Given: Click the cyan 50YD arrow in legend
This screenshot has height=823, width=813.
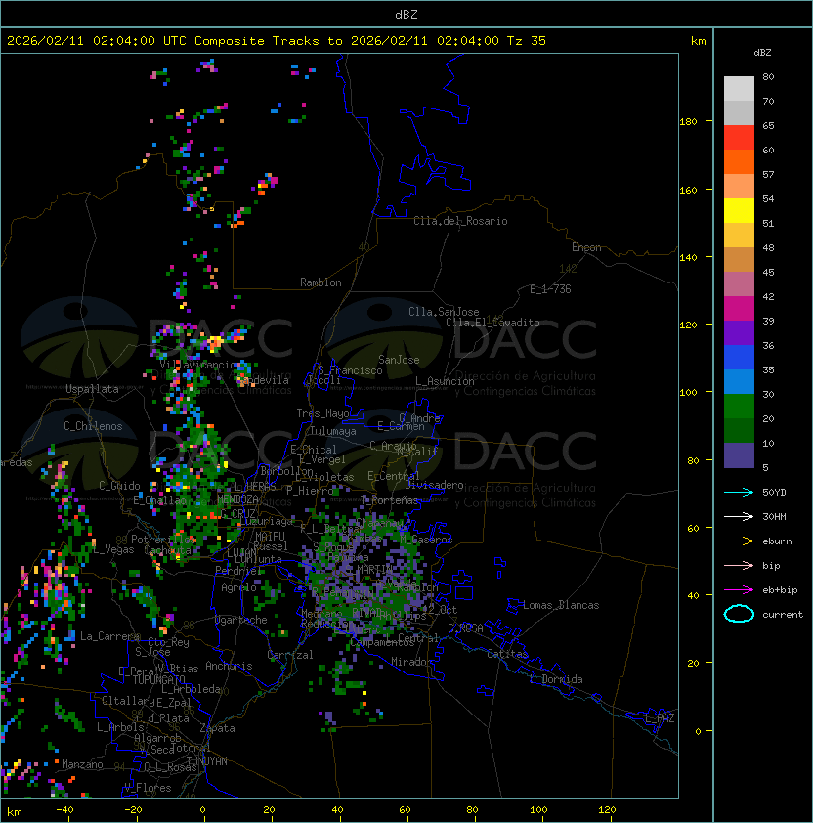Looking at the screenshot, I should (739, 492).
